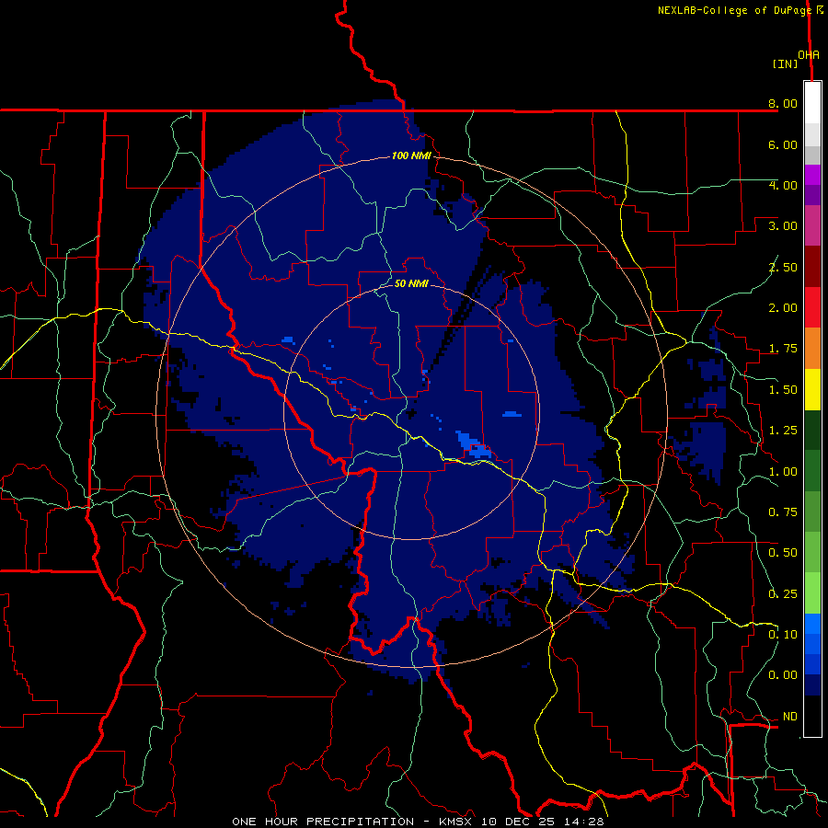
Task: Click the 1.50 legend value
Action: point(783,390)
